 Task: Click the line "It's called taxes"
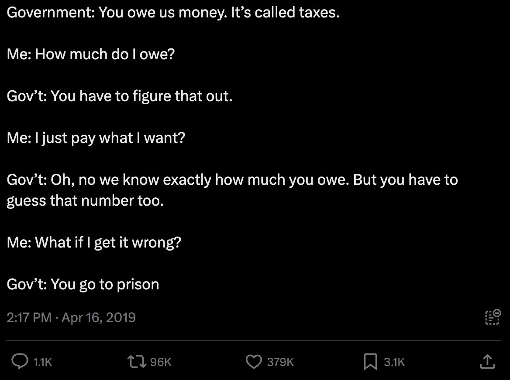pyautogui.click(x=285, y=12)
